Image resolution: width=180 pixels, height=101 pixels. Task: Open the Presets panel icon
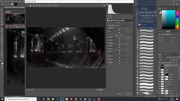pyautogui.click(x=124, y=20)
